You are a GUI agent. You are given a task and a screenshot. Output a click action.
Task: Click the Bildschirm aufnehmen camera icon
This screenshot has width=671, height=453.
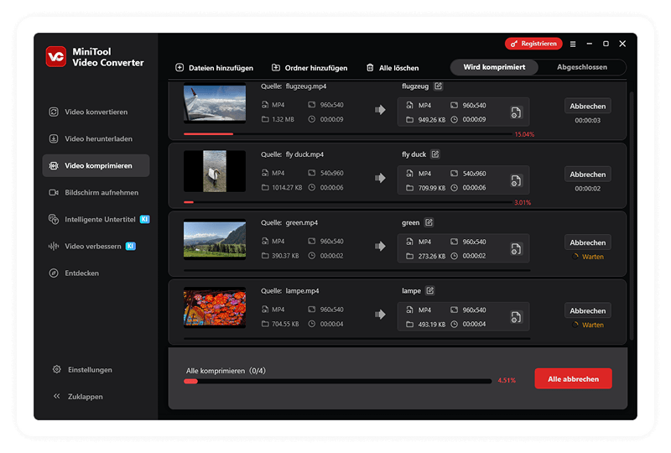pos(54,193)
